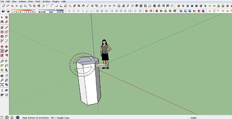232x119 pixels.
Task: Select the Zoom magnifier tool
Action: (2, 80)
